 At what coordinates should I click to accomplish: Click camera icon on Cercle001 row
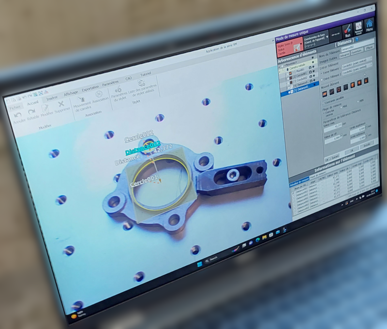[x=311, y=72]
